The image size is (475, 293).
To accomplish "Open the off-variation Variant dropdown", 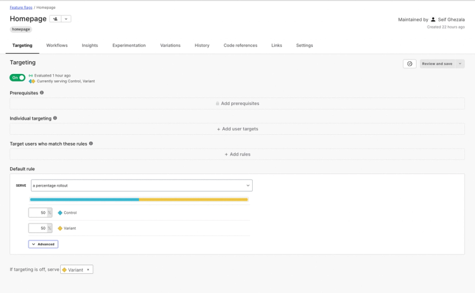I will pyautogui.click(x=77, y=270).
